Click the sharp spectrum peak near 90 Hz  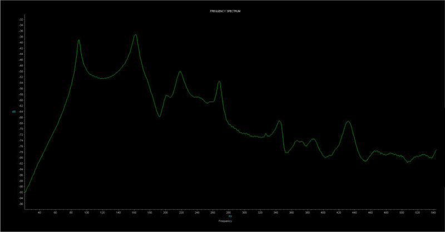tap(79, 40)
